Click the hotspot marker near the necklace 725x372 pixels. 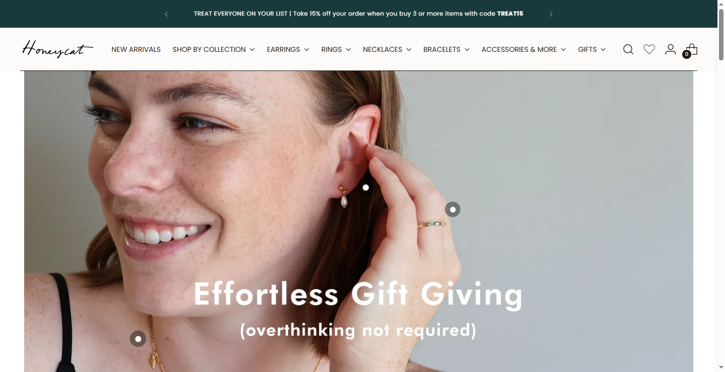[x=138, y=339]
